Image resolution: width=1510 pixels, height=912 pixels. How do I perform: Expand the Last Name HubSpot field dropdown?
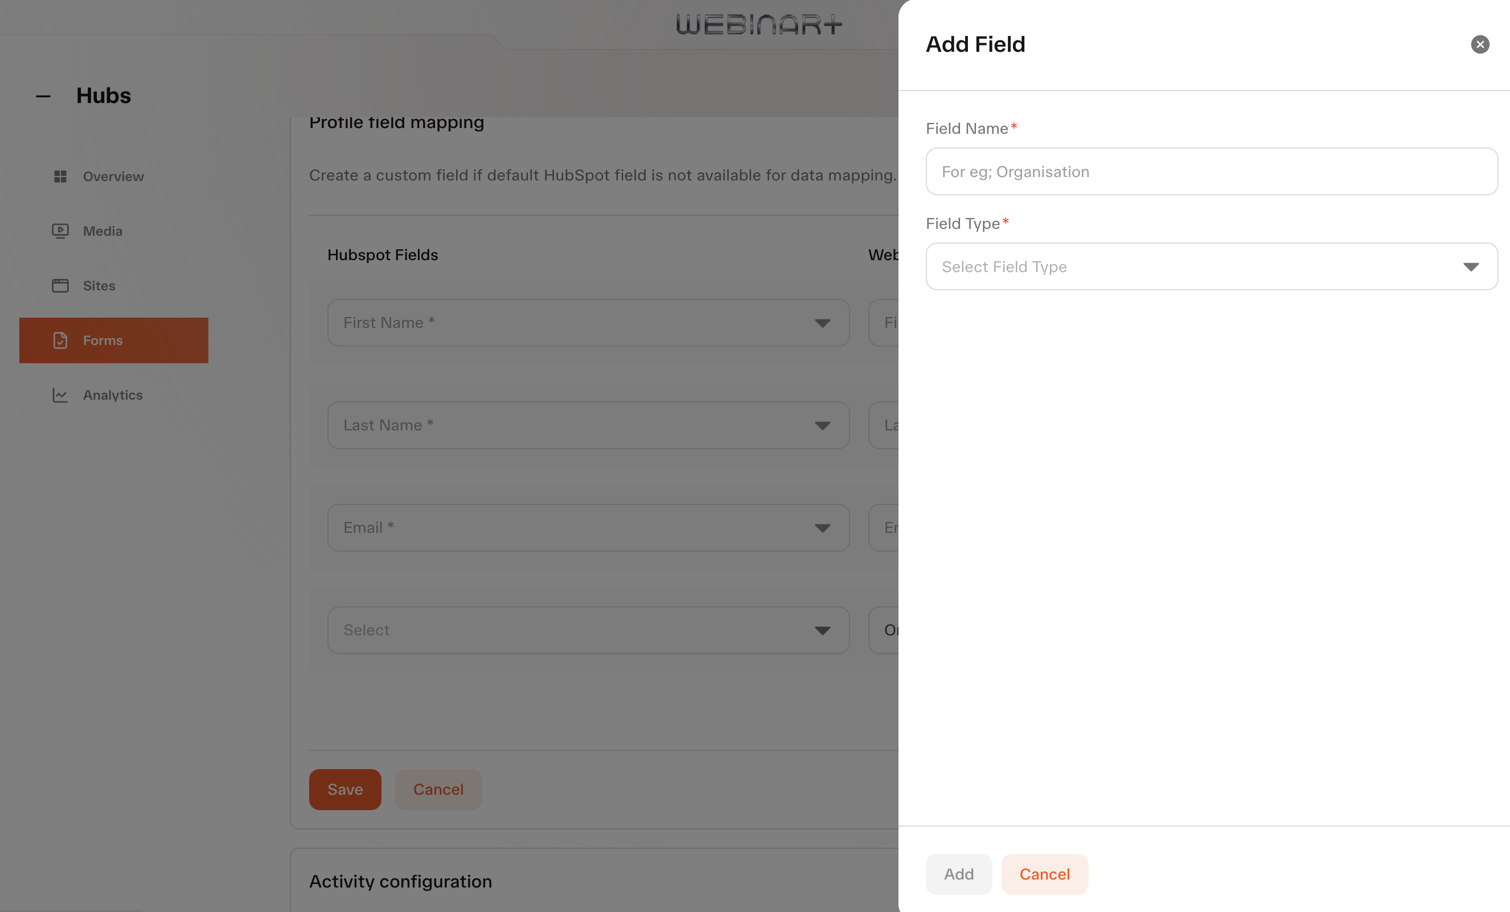coord(588,425)
